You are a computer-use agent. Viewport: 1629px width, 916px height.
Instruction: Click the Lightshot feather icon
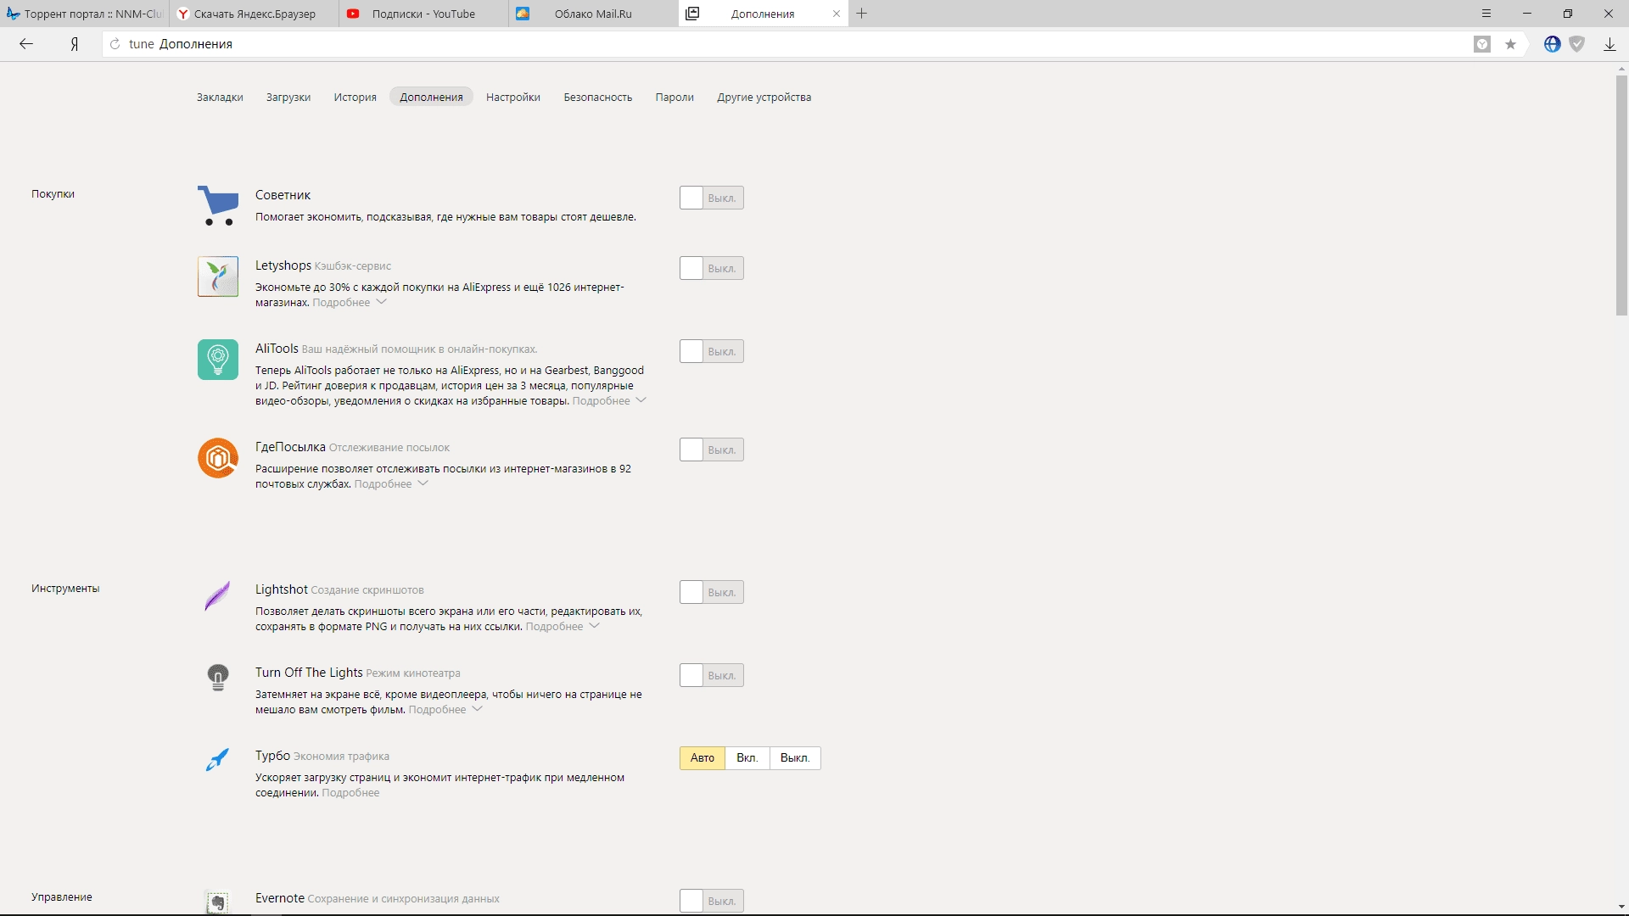point(218,595)
